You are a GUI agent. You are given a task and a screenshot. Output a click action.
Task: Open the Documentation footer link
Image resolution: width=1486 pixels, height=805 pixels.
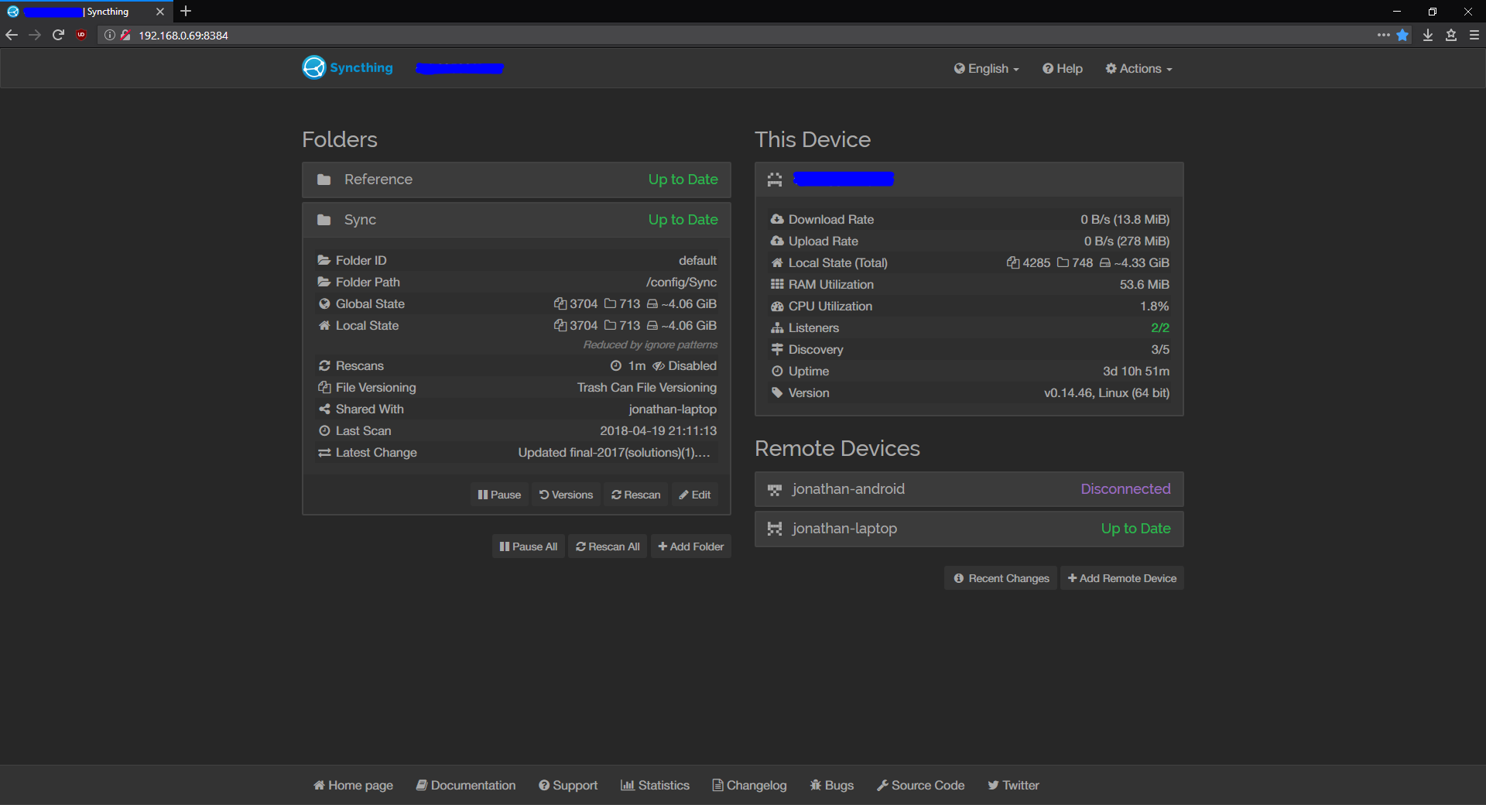tap(466, 786)
